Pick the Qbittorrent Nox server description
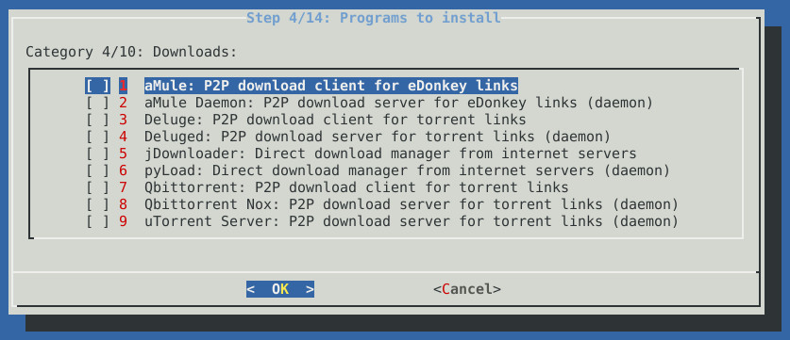This screenshot has height=340, width=790. click(412, 204)
